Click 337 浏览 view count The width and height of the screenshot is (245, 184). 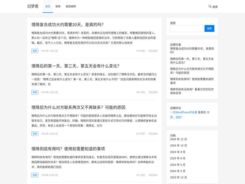pyautogui.click(x=141, y=175)
